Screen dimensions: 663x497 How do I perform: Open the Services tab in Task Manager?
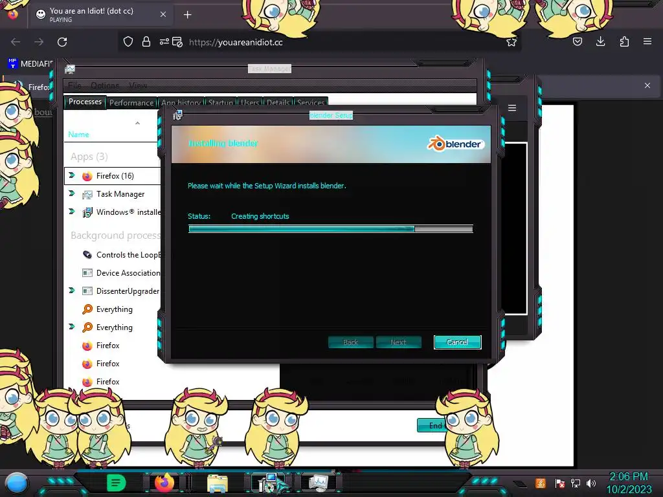point(311,103)
